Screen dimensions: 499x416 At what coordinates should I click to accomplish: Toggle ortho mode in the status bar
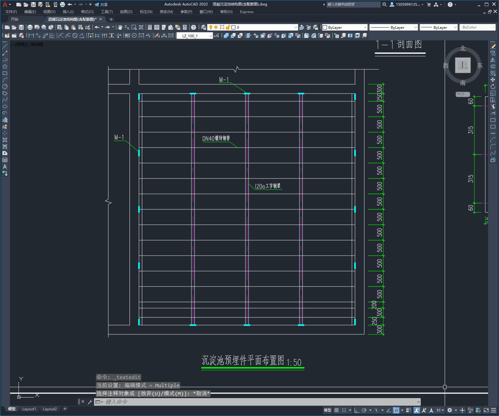(357, 410)
